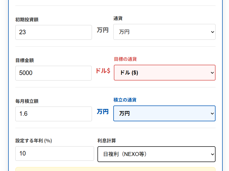Focus the 毎月積立額 field showing 1.6

[53, 114]
